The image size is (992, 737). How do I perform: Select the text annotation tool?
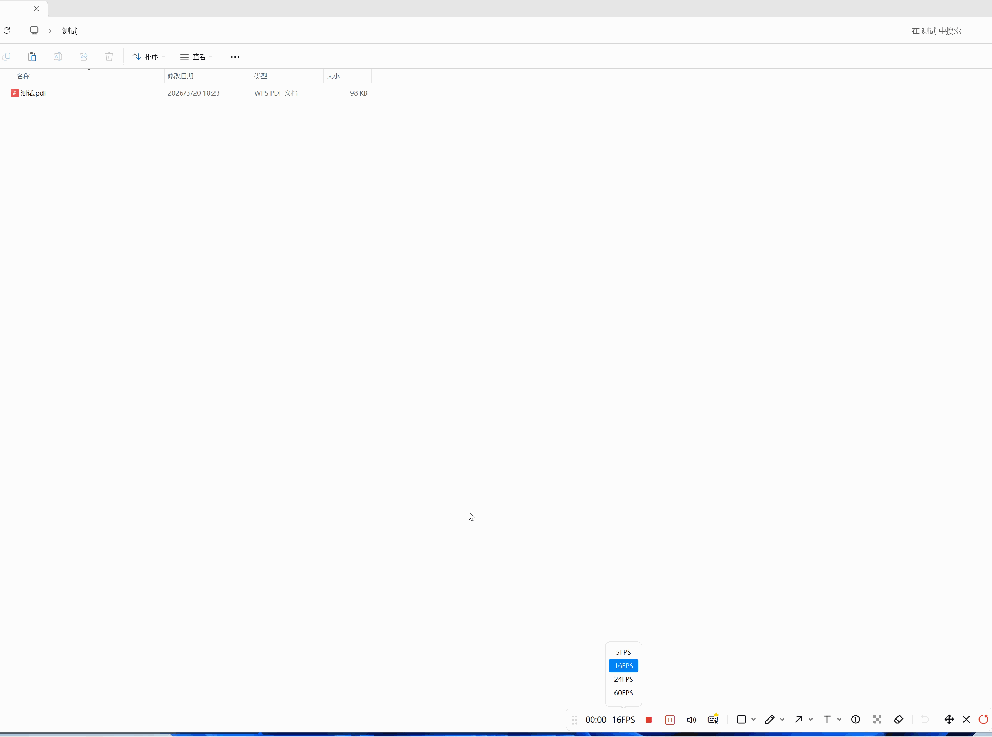[827, 719]
